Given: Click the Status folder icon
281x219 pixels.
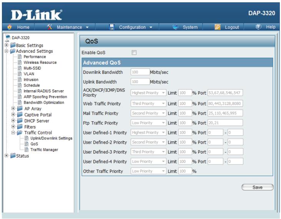Looking at the screenshot, I should tap(13, 156).
